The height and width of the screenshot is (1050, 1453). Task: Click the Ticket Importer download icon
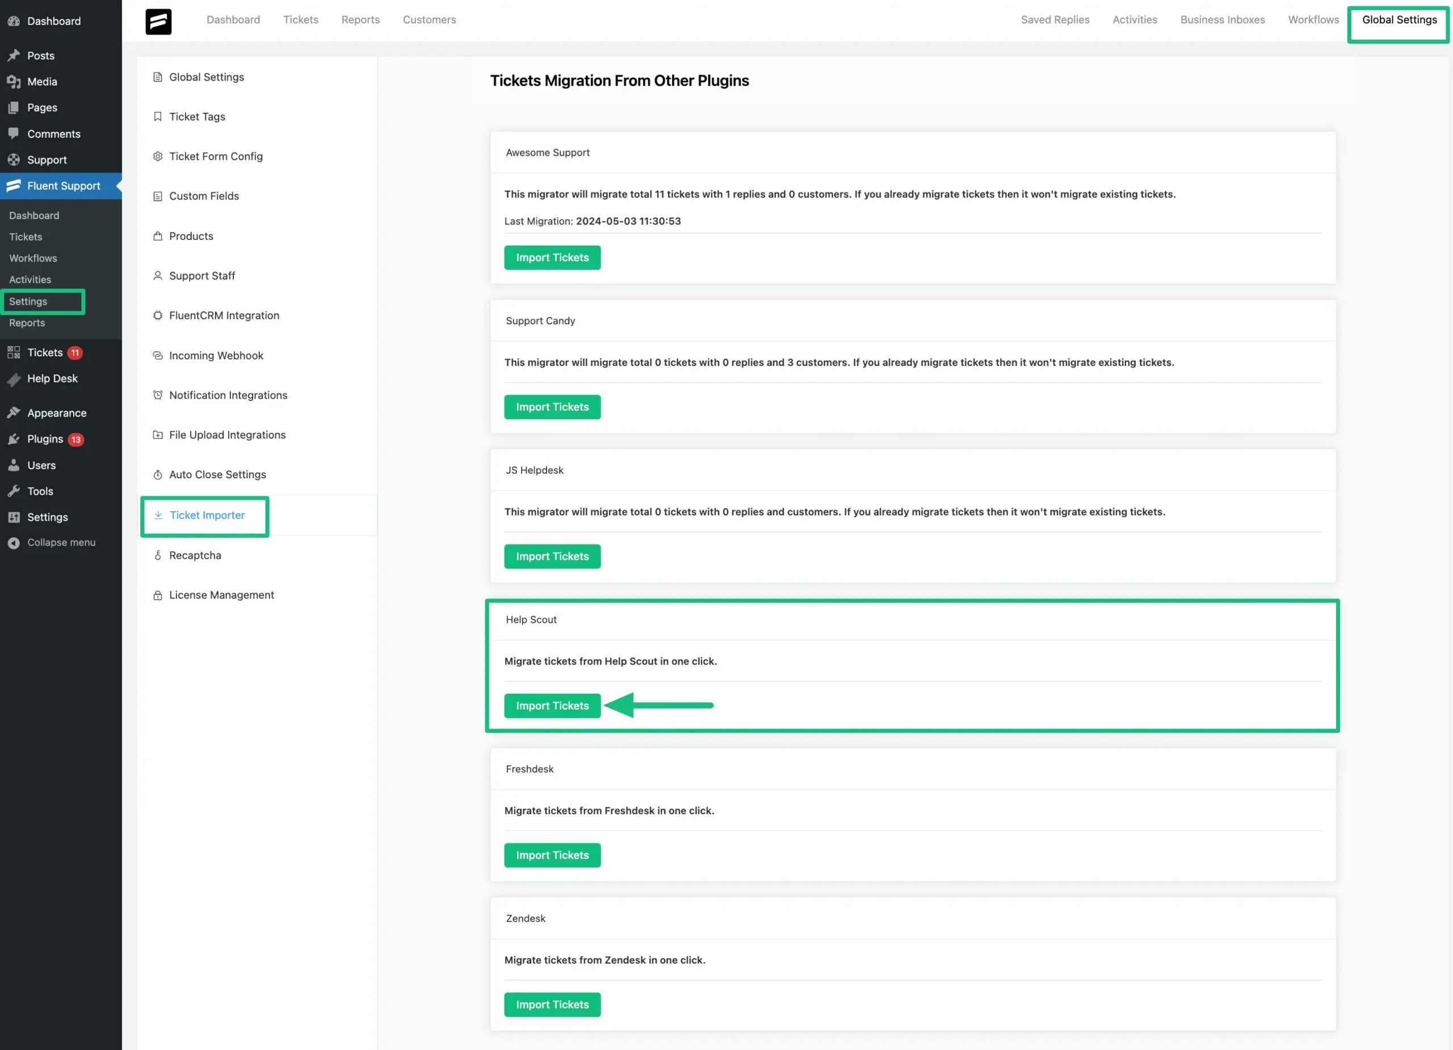[158, 516]
